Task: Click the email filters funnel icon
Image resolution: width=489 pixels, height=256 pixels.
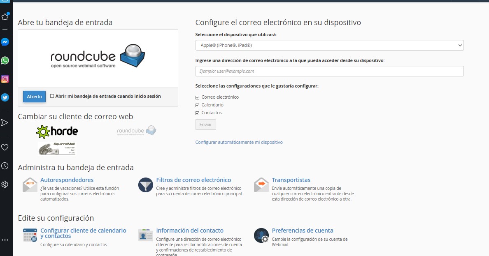Action: (146, 185)
